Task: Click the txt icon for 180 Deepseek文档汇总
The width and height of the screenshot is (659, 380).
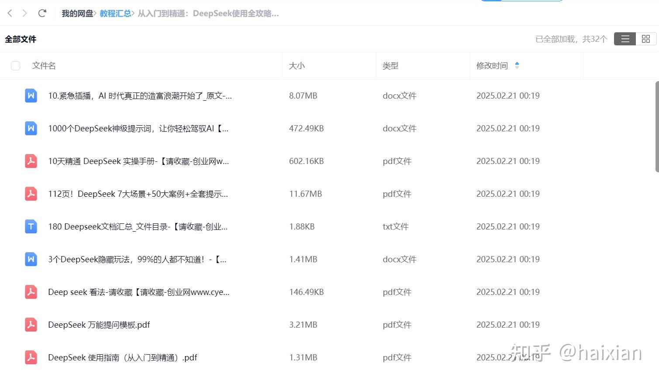Action: click(31, 226)
